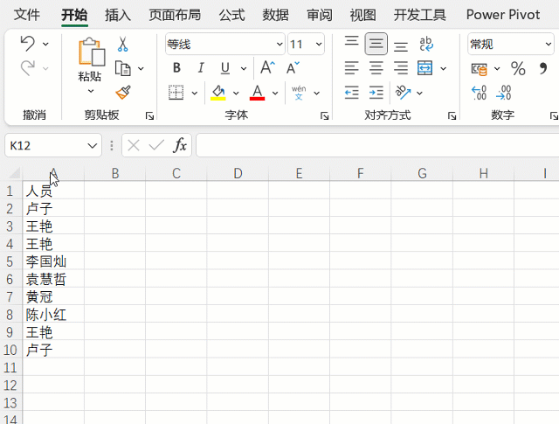Click the Paste clipboard icon
This screenshot has width=559, height=424.
[90, 52]
